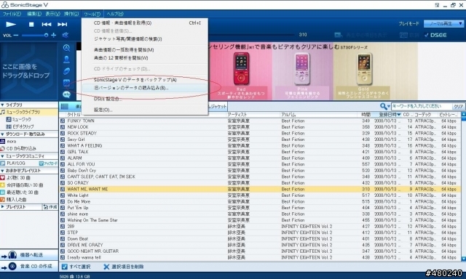This screenshot has height=279, width=466.
Task: Select the FUNKY TOWN track row
Action: coord(260,121)
